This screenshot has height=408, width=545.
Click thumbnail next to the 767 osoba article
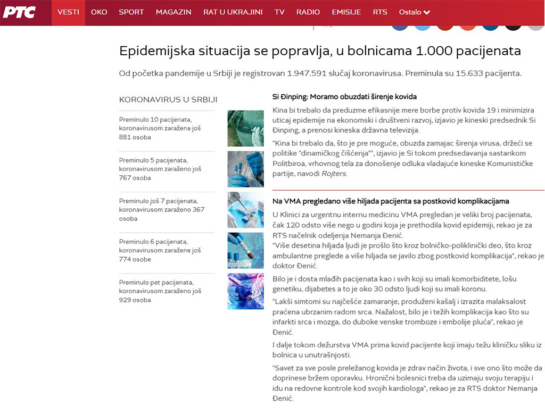click(x=246, y=169)
